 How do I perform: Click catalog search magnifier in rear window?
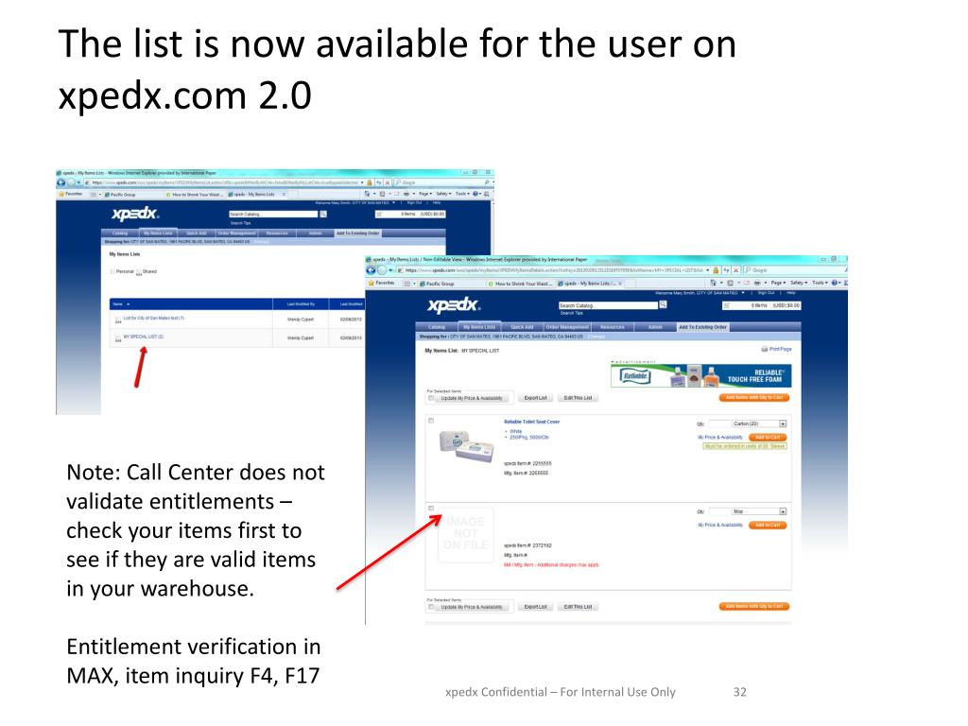click(323, 215)
